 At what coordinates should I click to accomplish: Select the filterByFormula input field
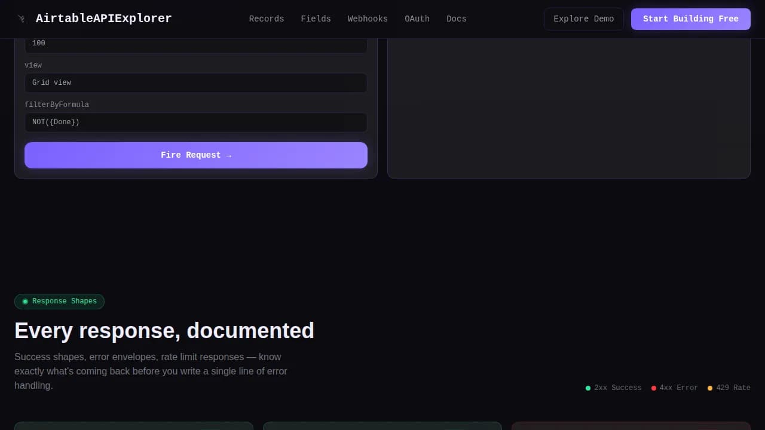click(195, 122)
